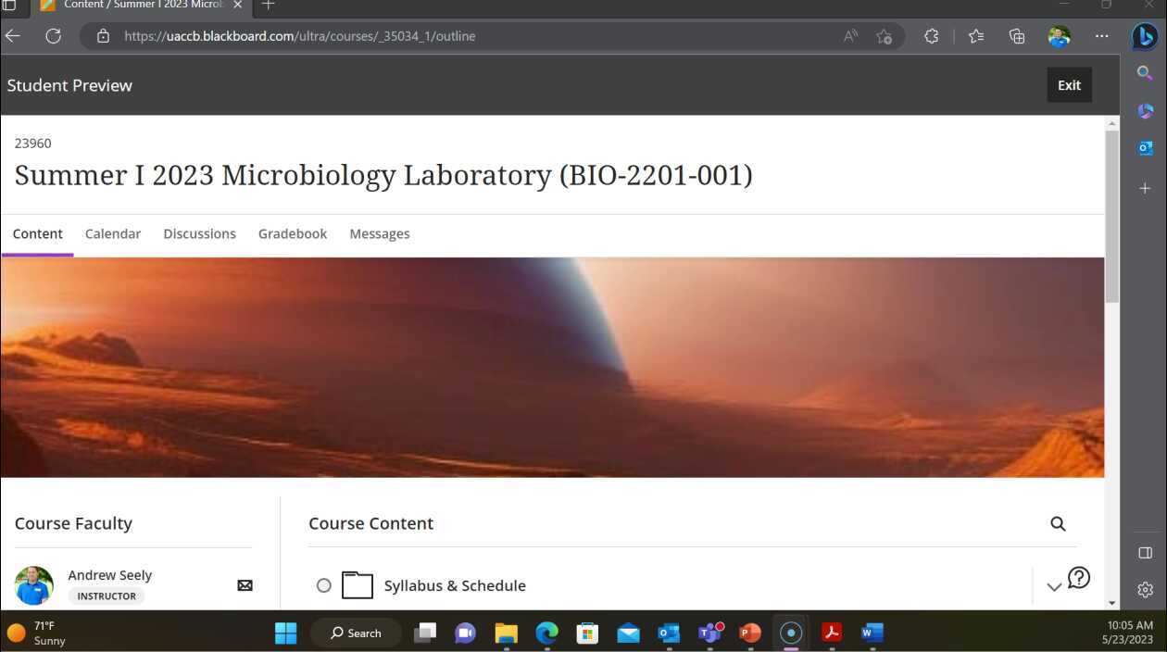Switch to the Gradebook tab

click(x=293, y=233)
